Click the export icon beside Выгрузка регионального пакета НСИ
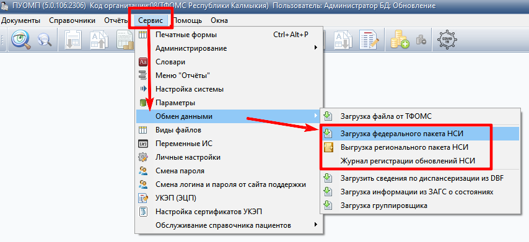 328,147
